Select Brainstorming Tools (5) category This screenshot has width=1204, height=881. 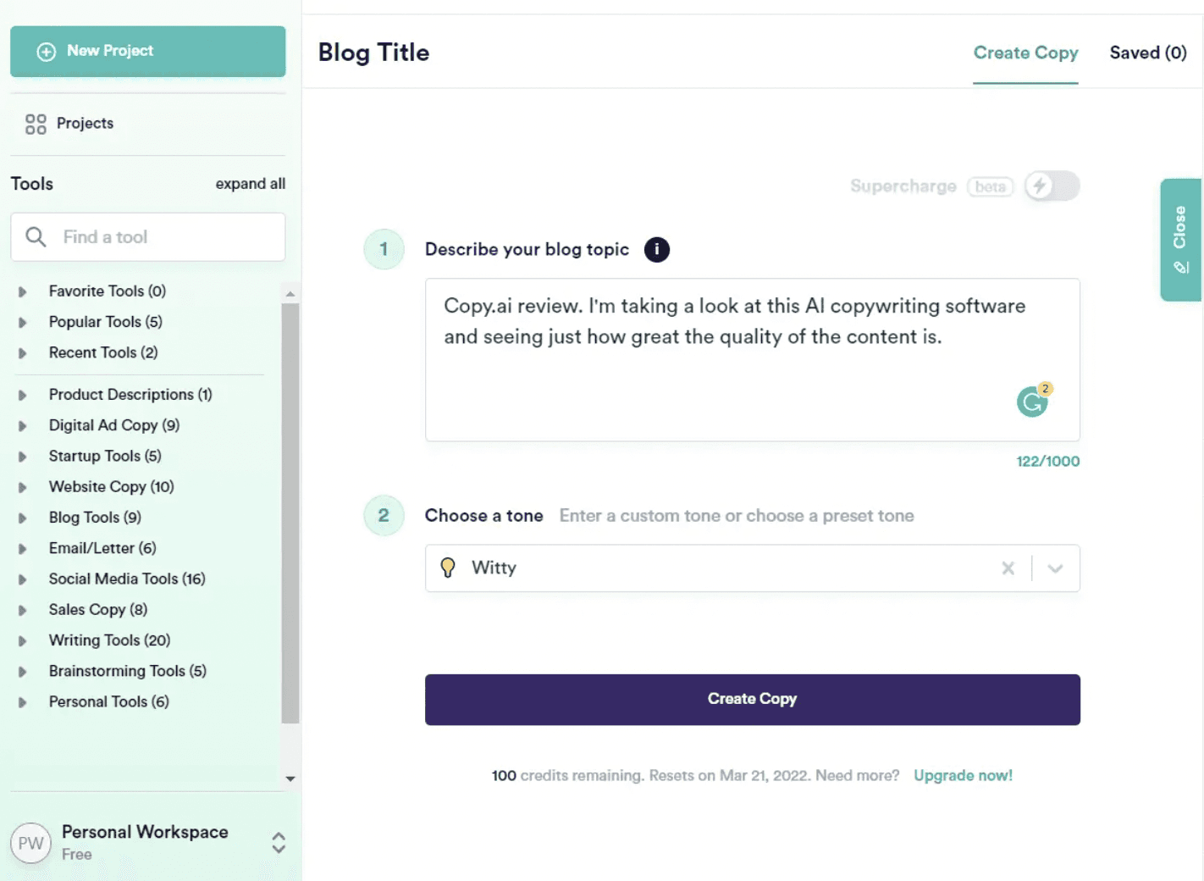point(128,671)
